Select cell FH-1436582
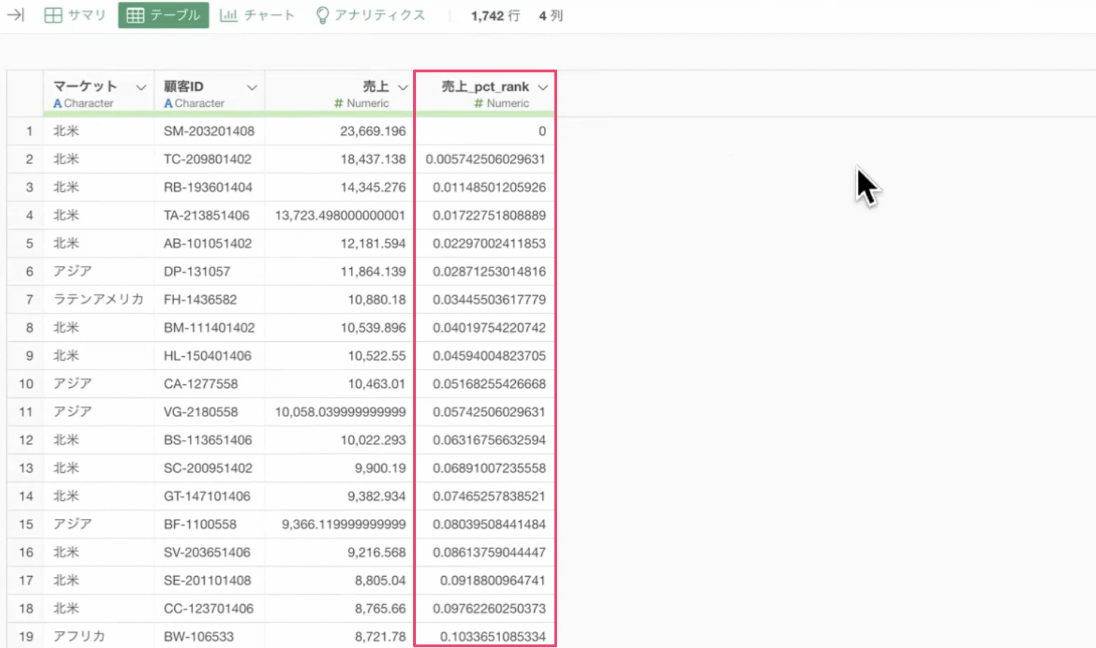 coord(209,299)
